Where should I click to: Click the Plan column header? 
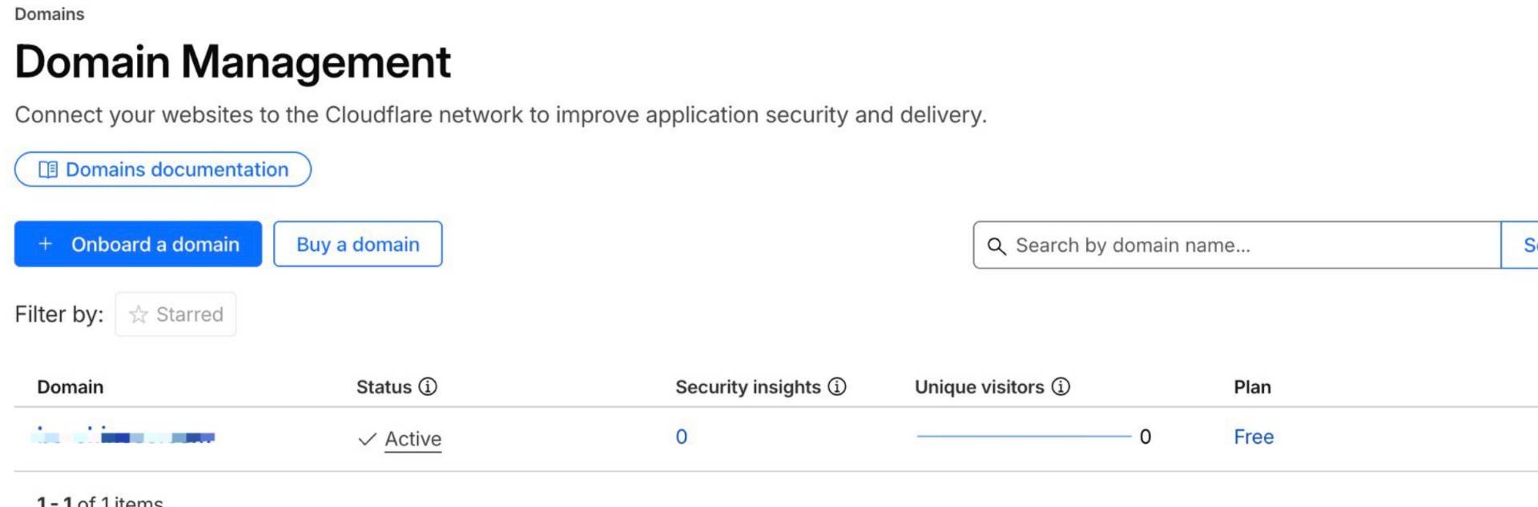[1252, 387]
